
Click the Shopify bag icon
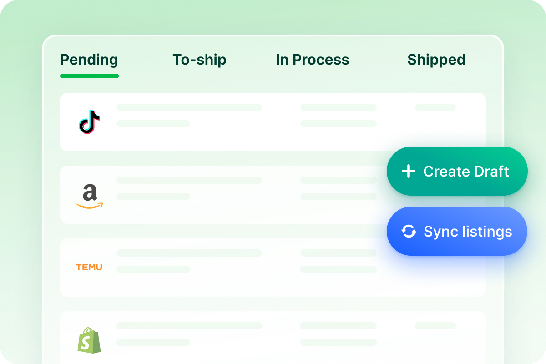click(x=89, y=340)
